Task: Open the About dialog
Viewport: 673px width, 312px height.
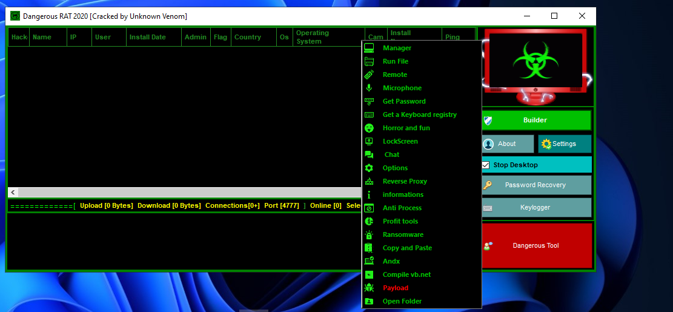Action: (508, 144)
